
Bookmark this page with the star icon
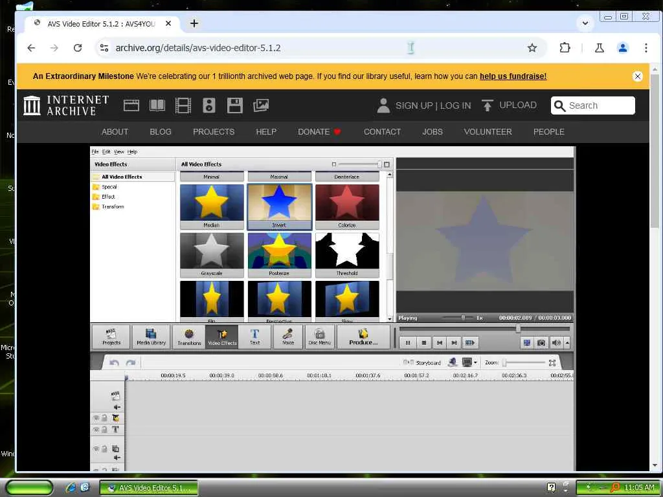(532, 48)
